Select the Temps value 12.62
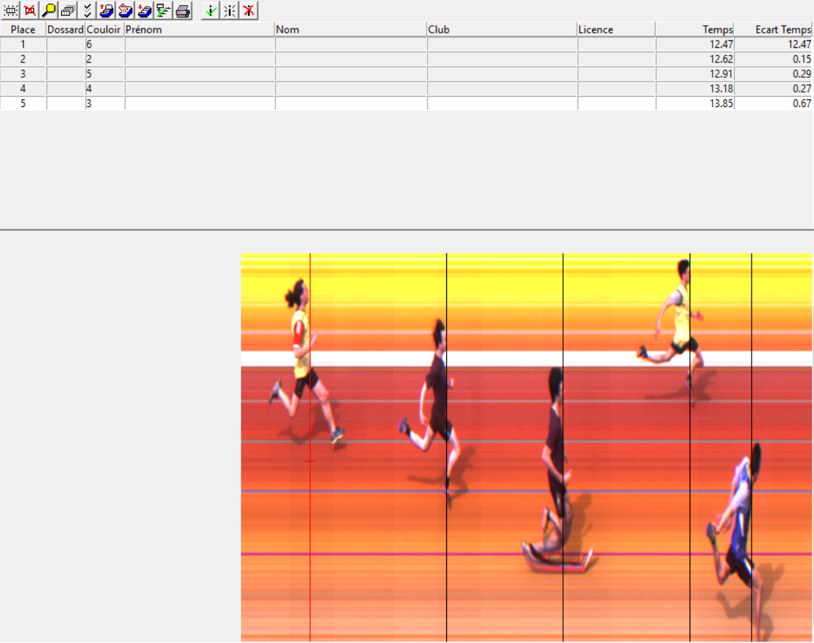The image size is (814, 643). pos(694,59)
